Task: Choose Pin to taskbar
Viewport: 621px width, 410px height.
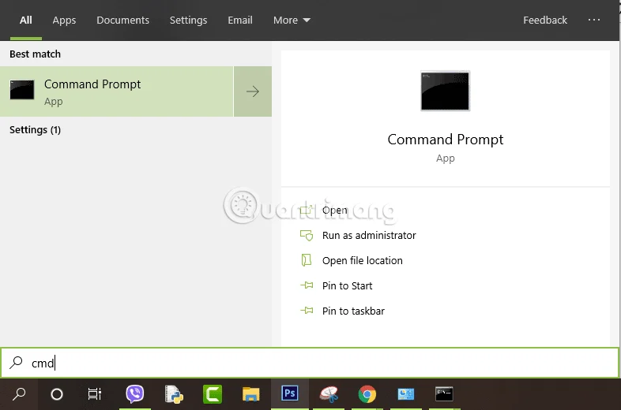Action: pyautogui.click(x=353, y=311)
